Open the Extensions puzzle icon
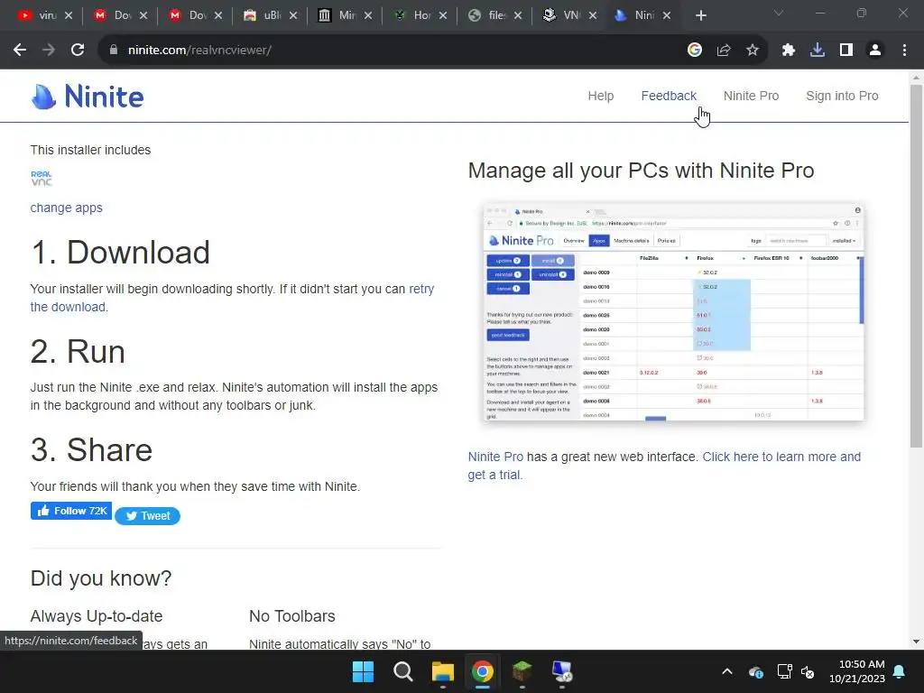The image size is (924, 693). [789, 51]
